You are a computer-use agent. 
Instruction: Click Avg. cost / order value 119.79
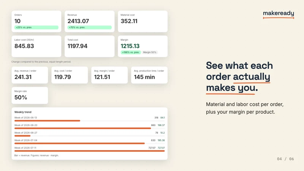point(62,77)
